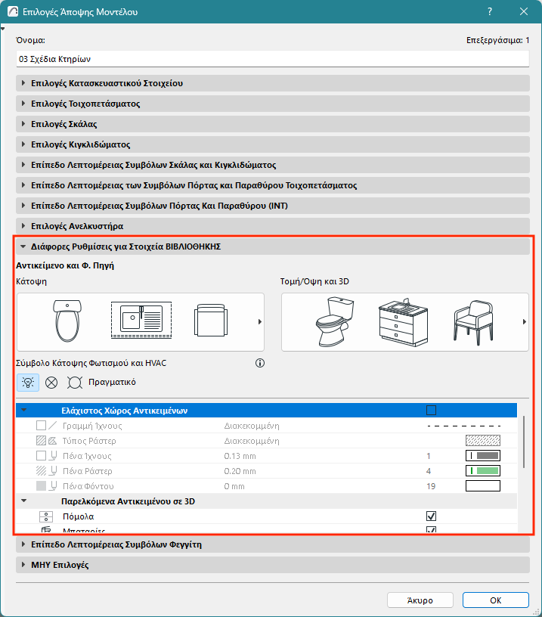
Task: Click the Διακεκομμένη value in Γραμμή Ίχνους row
Action: tap(252, 426)
